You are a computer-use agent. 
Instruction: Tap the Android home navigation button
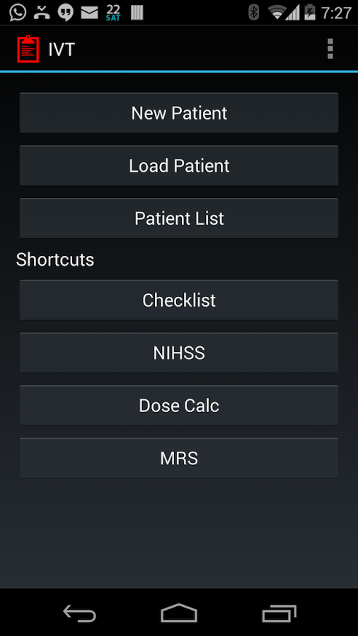click(x=179, y=613)
